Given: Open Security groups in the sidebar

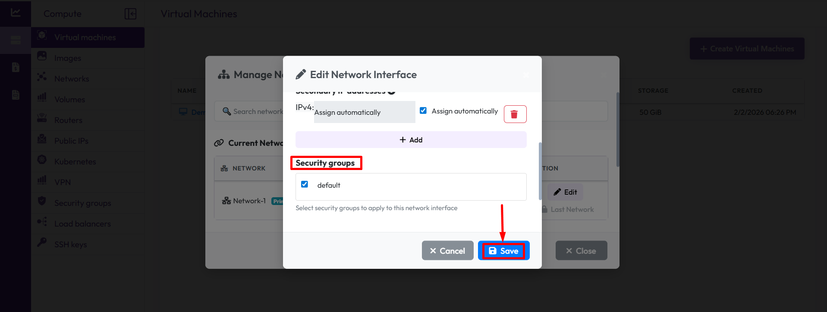Looking at the screenshot, I should (x=82, y=203).
